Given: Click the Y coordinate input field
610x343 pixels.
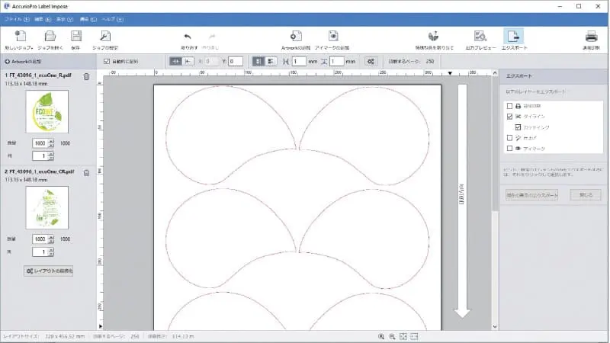Looking at the screenshot, I should (x=235, y=61).
